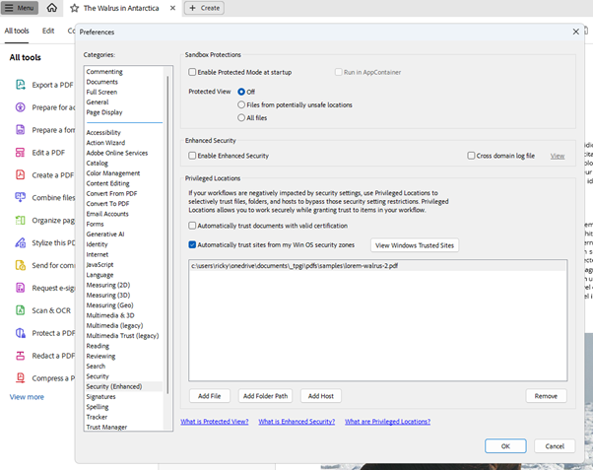593x470 pixels.
Task: Enable Protected Mode at startup checkbox
Action: (192, 72)
